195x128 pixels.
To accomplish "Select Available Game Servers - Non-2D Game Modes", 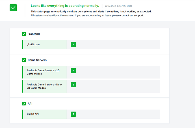I will point(44,86).
